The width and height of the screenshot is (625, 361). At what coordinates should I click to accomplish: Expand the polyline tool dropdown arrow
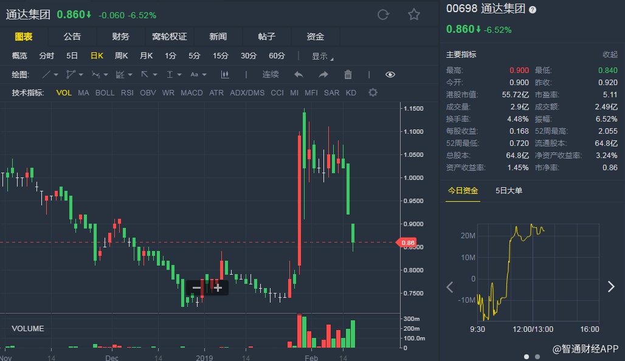[81, 75]
